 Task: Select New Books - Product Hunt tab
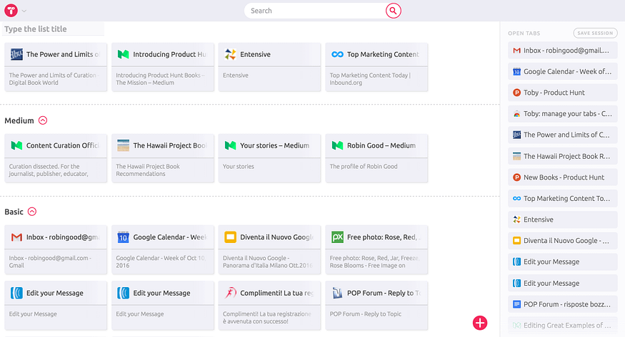(x=562, y=177)
